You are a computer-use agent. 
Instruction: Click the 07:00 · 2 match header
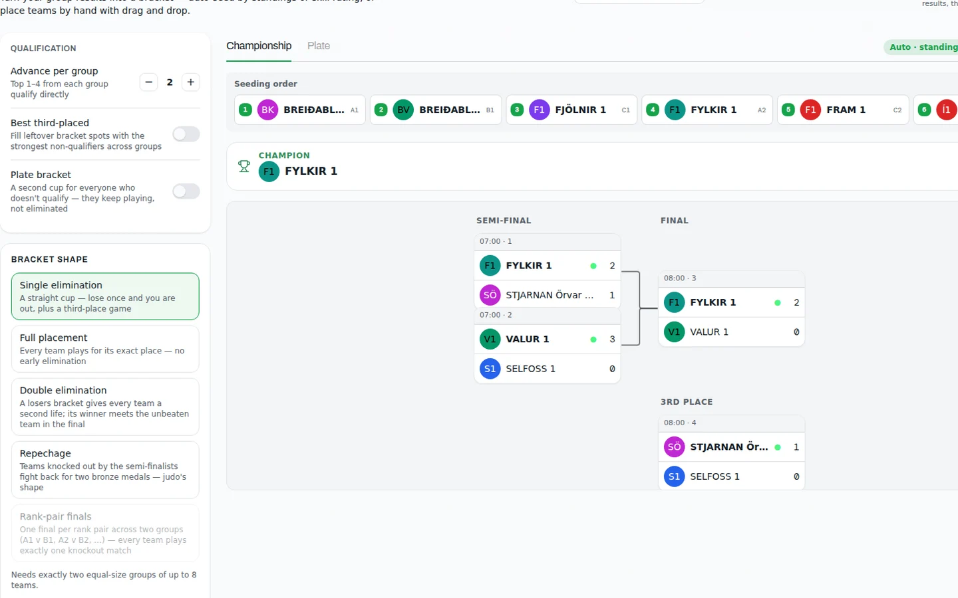pos(548,316)
